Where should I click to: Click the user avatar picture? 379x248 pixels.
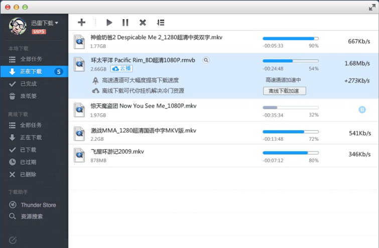coord(18,26)
